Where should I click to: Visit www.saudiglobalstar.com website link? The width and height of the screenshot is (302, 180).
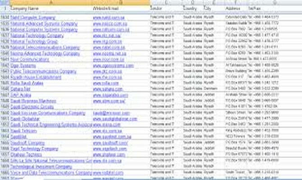pyautogui.click(x=115, y=119)
